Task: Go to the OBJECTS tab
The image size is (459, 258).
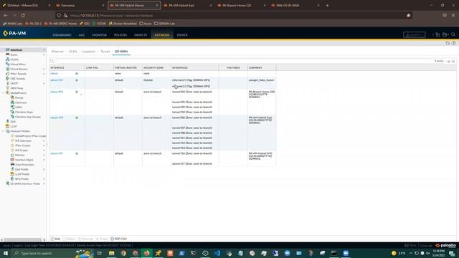Action: pyautogui.click(x=141, y=35)
